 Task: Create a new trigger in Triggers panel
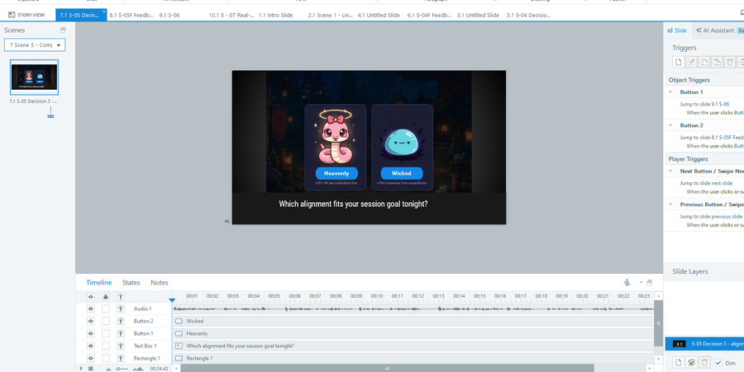point(678,62)
